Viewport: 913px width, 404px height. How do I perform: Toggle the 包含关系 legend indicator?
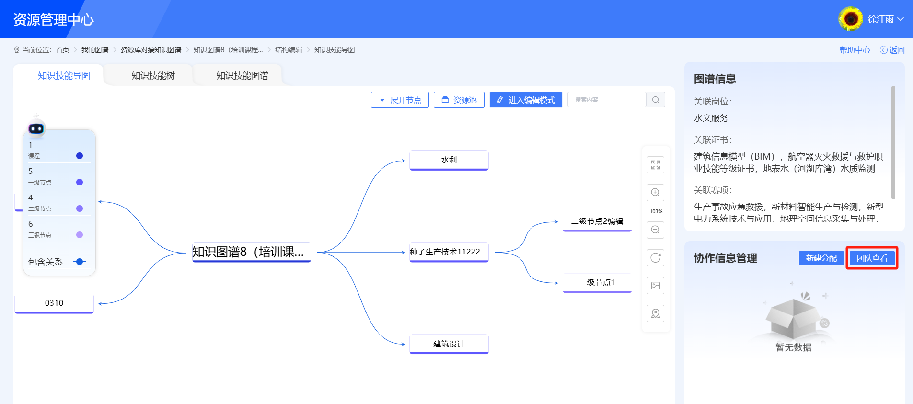[80, 262]
